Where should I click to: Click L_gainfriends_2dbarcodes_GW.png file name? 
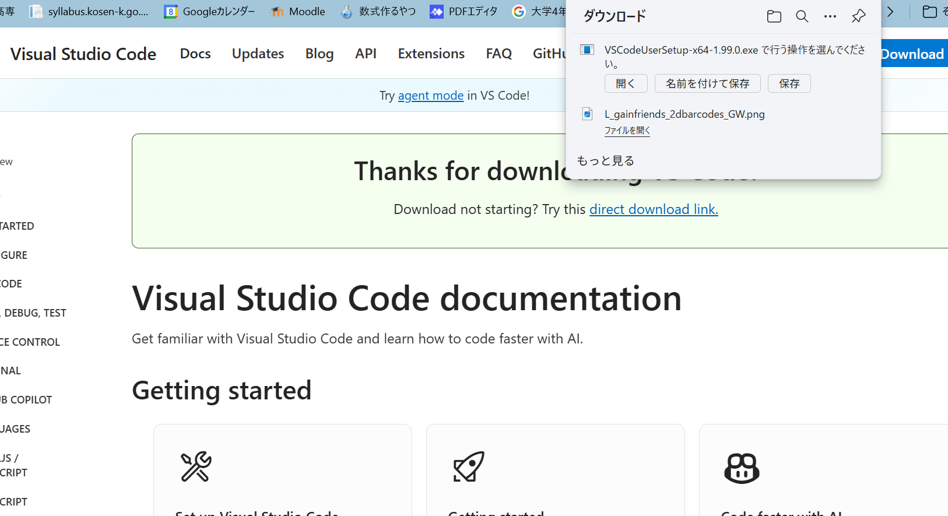[684, 114]
